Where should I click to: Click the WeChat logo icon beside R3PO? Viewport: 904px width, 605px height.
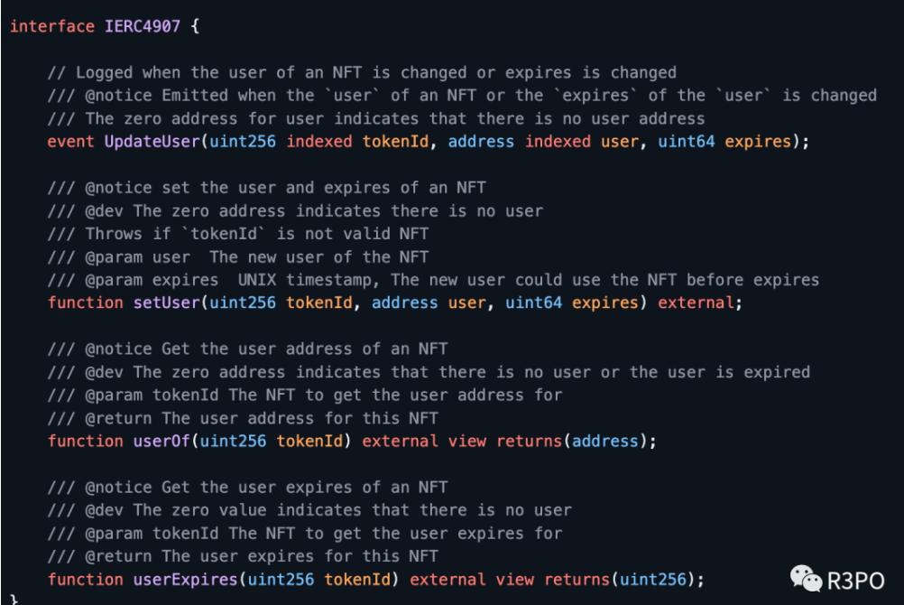(806, 579)
